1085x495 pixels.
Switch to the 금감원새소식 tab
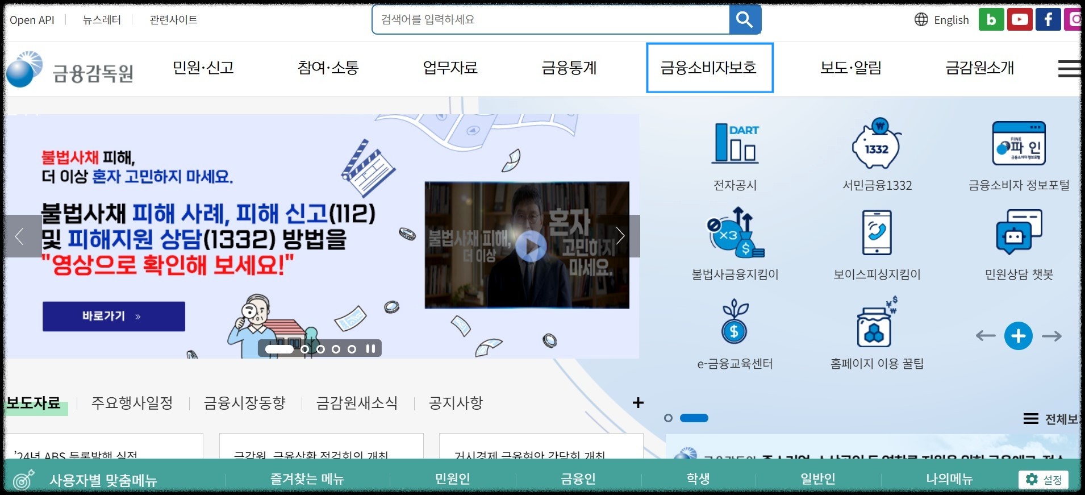pos(357,403)
